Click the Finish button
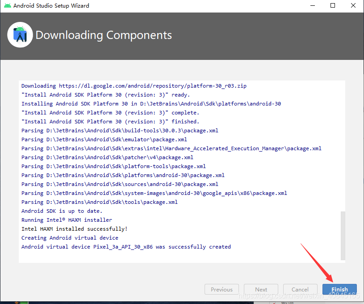The width and height of the screenshot is (364, 304). 339,289
